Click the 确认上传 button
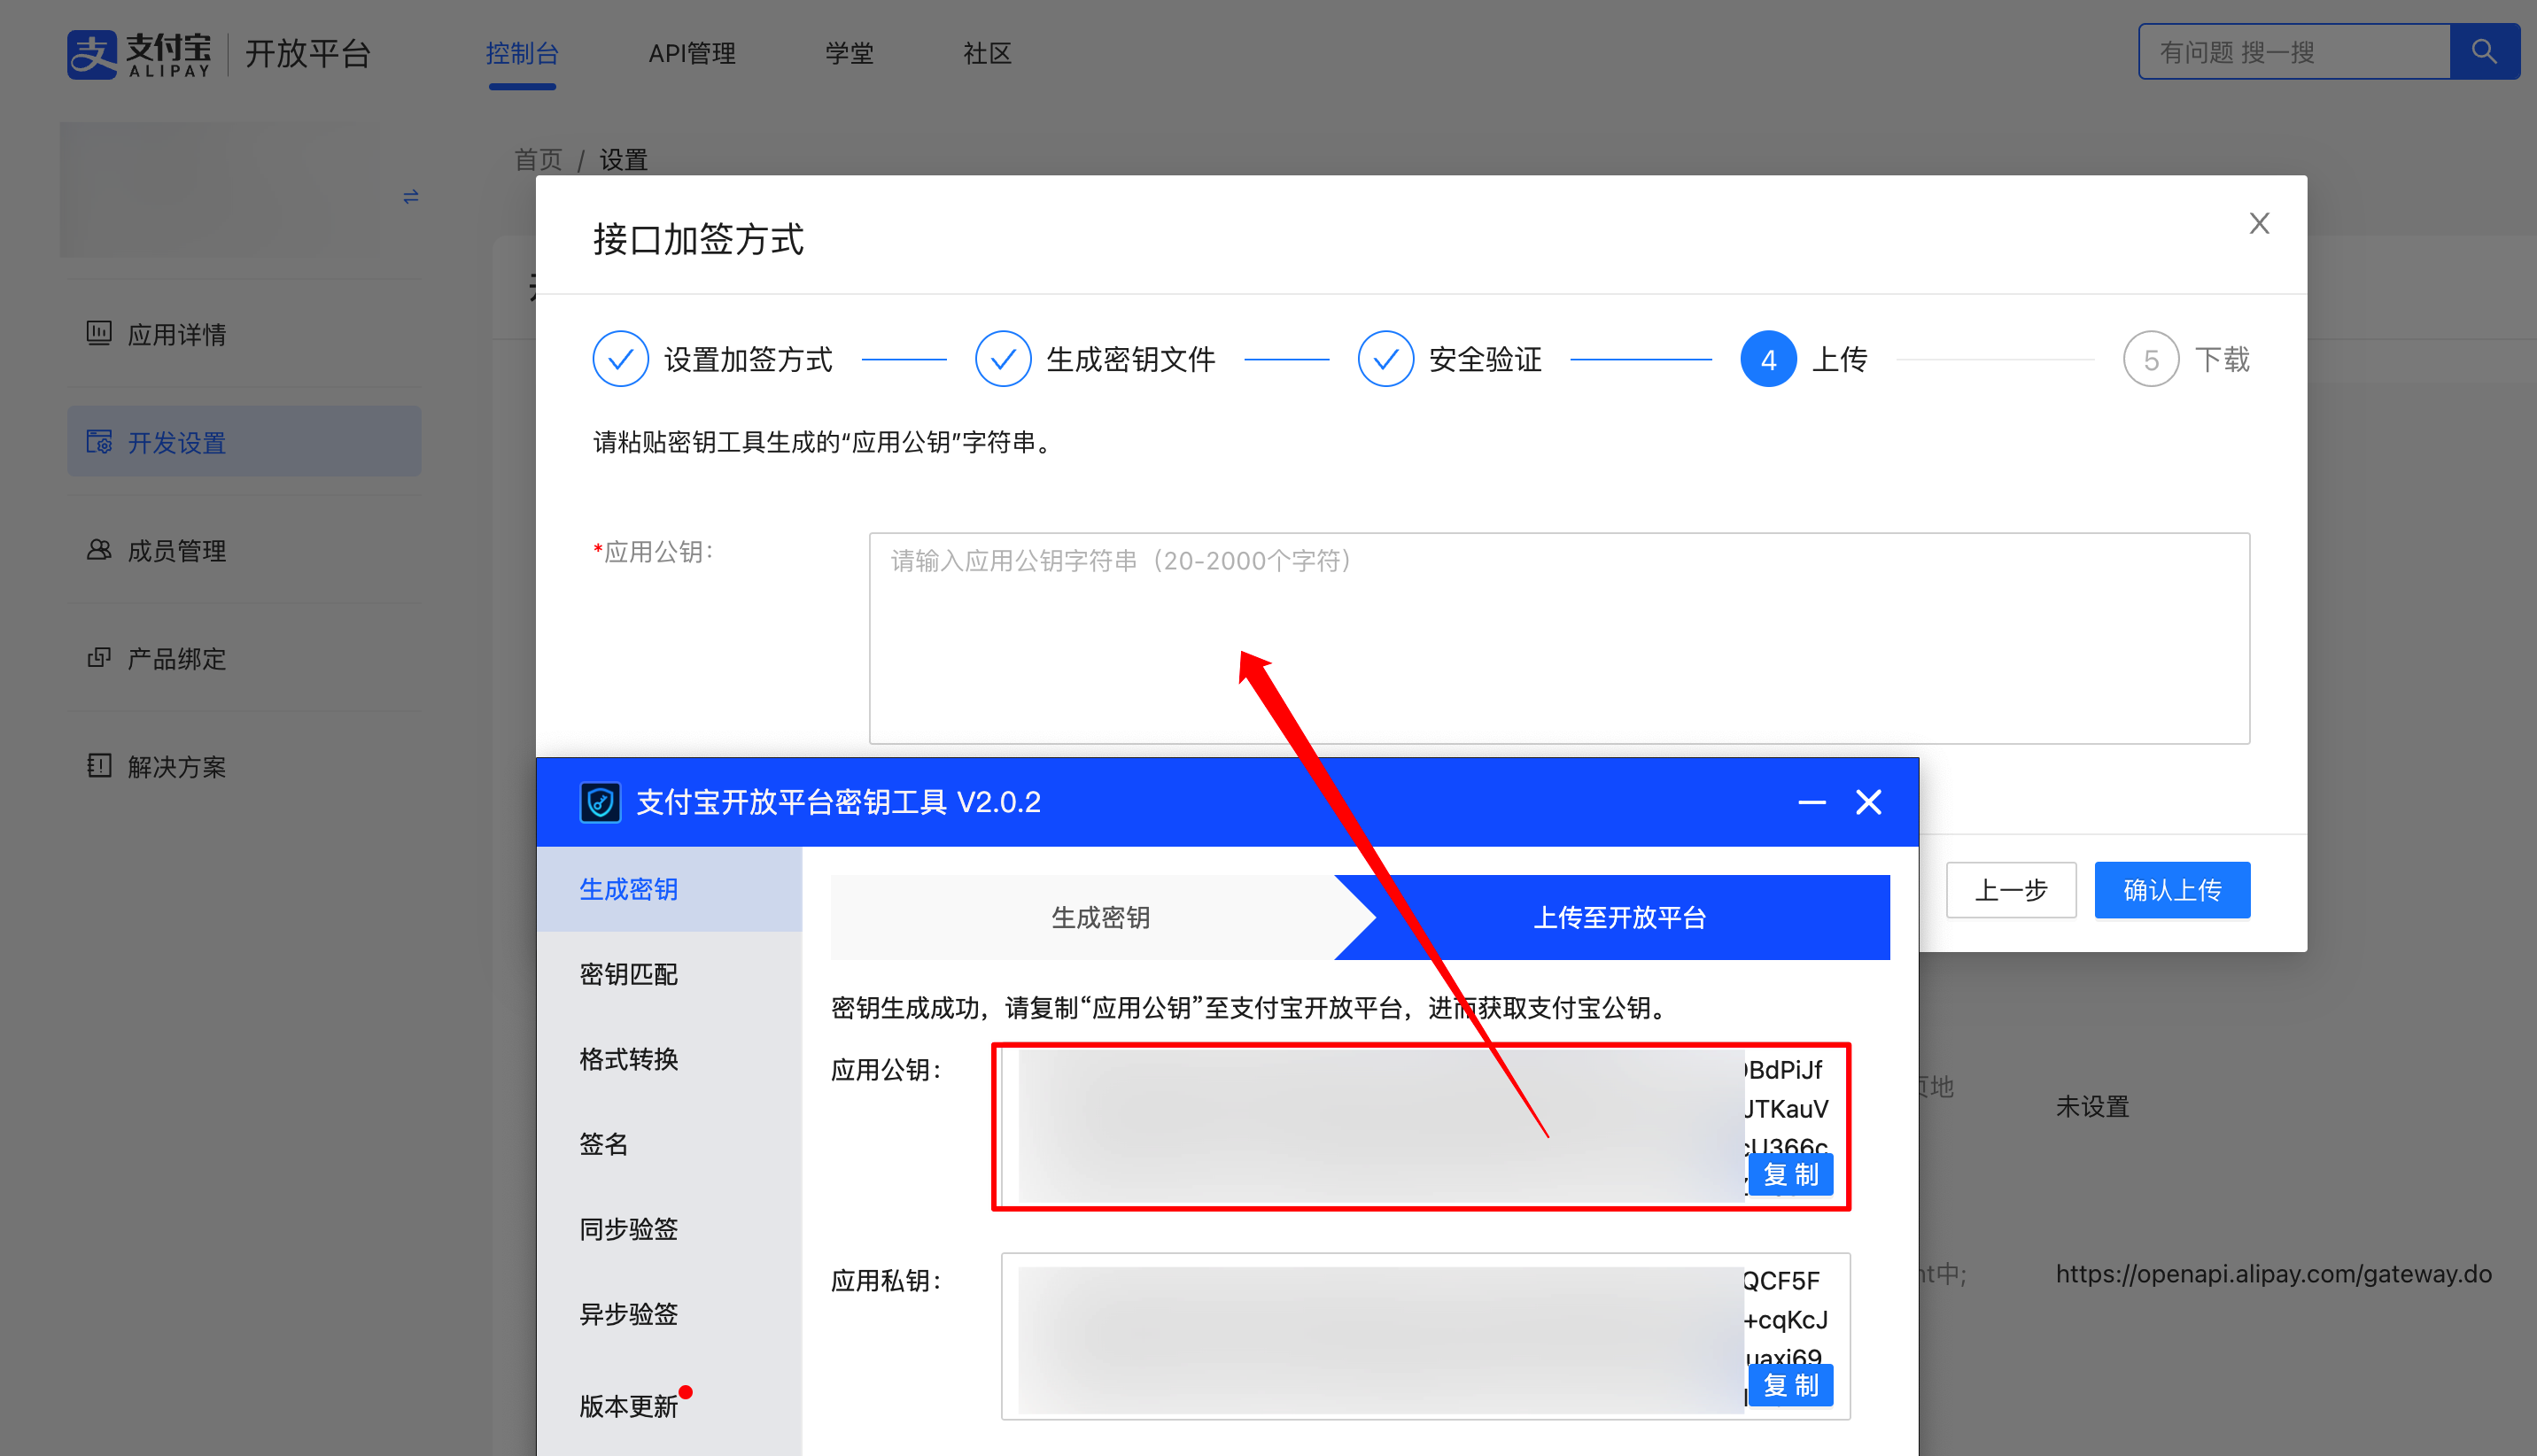This screenshot has width=2537, height=1456. (2172, 890)
